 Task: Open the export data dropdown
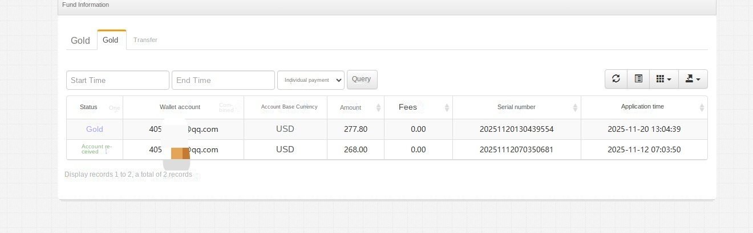[693, 79]
